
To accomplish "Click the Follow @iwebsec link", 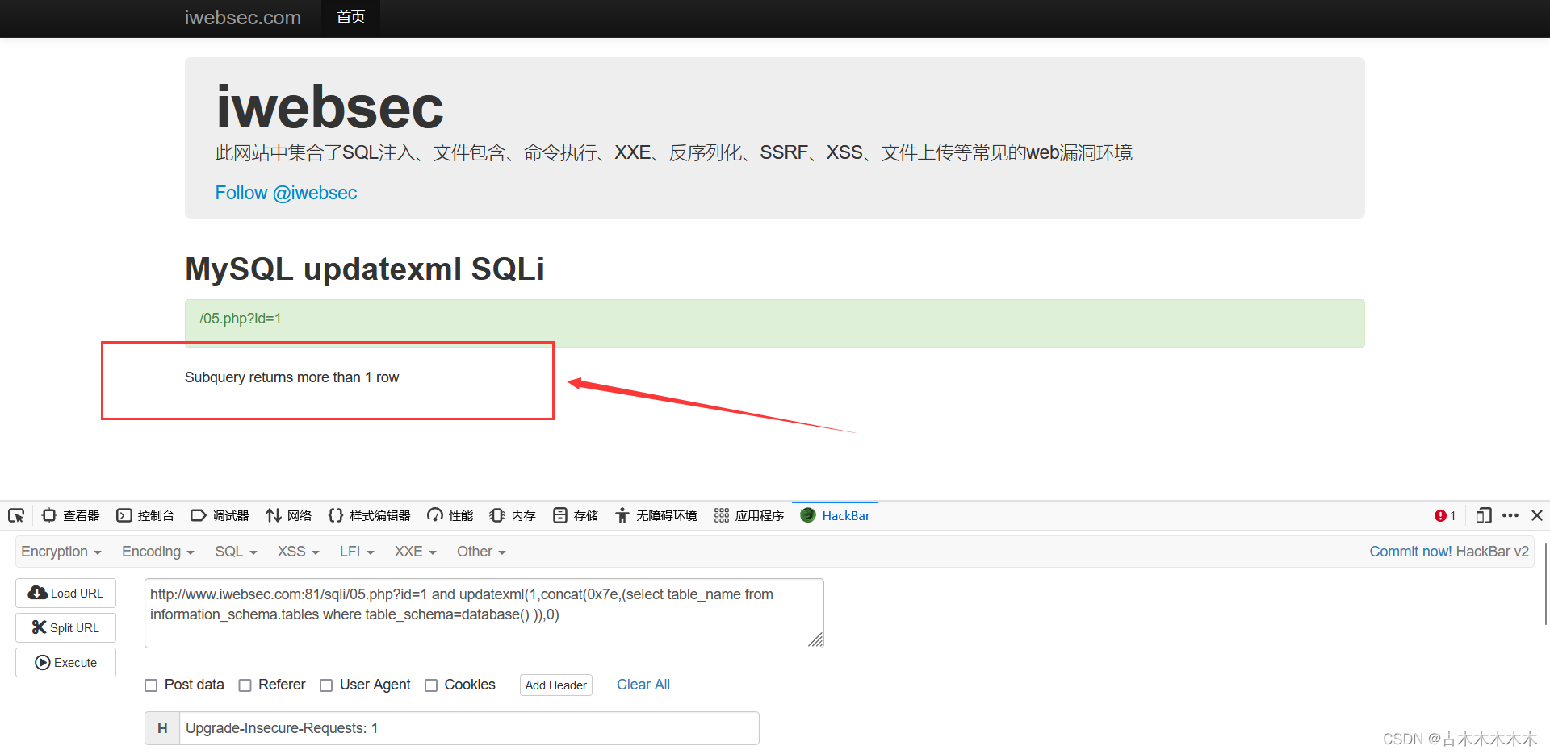I will [x=286, y=193].
